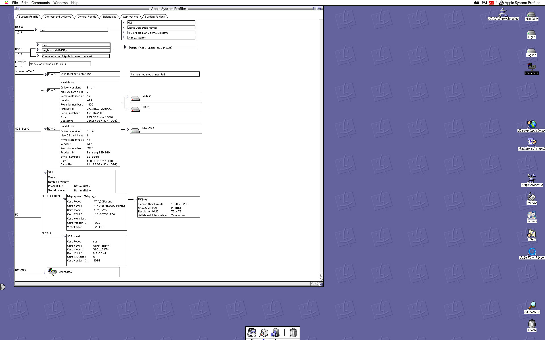Click the Jaguar volume icon in the profiler

click(x=135, y=98)
